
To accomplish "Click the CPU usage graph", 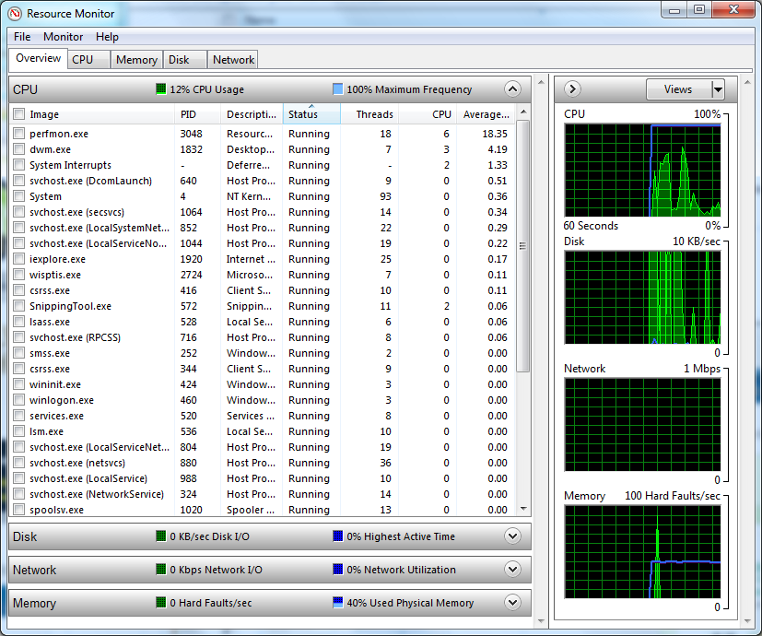I will pyautogui.click(x=642, y=171).
